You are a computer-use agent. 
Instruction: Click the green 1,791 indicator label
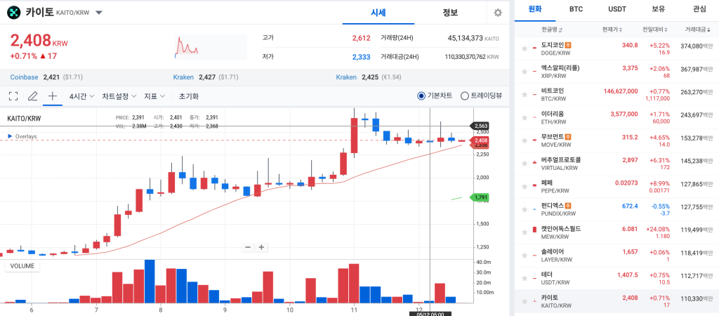(x=480, y=197)
